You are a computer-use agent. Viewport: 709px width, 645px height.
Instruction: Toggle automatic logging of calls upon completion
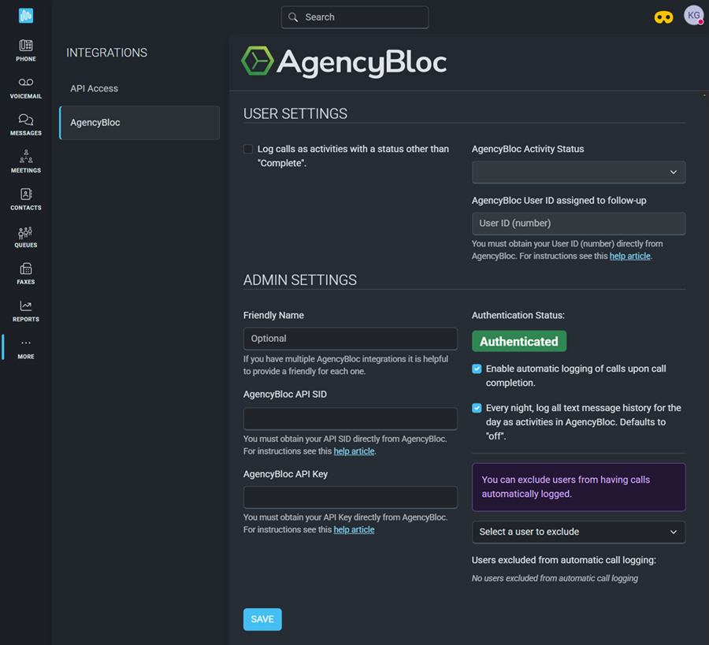pos(477,369)
